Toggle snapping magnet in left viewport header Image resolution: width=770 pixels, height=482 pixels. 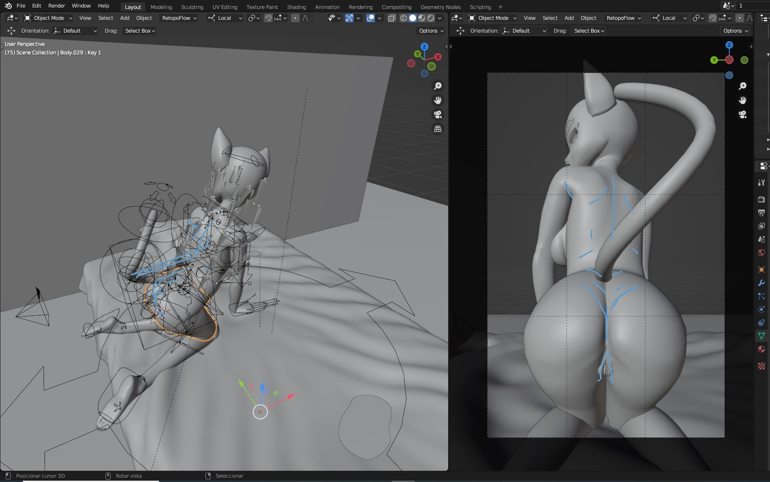pyautogui.click(x=268, y=18)
